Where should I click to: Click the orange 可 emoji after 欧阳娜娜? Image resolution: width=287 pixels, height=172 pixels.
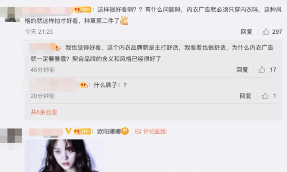(125, 131)
